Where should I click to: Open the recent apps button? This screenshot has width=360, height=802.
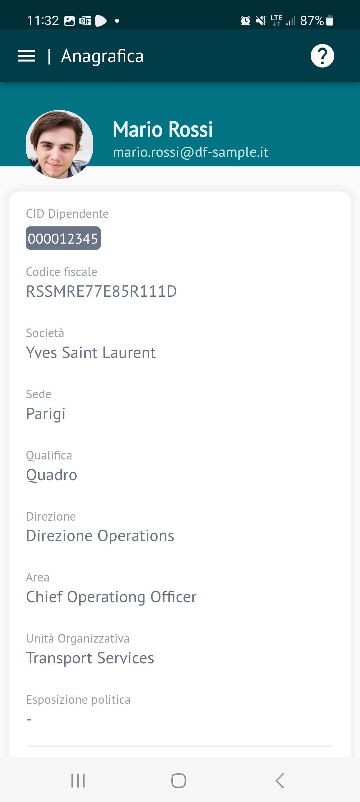click(78, 781)
